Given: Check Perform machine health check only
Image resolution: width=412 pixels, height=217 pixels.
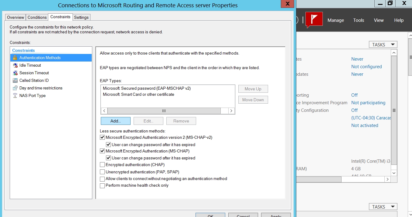Looking at the screenshot, I should tap(102, 185).
